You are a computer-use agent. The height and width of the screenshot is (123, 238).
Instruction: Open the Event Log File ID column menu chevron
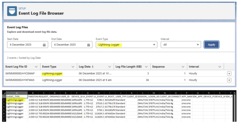point(36,67)
